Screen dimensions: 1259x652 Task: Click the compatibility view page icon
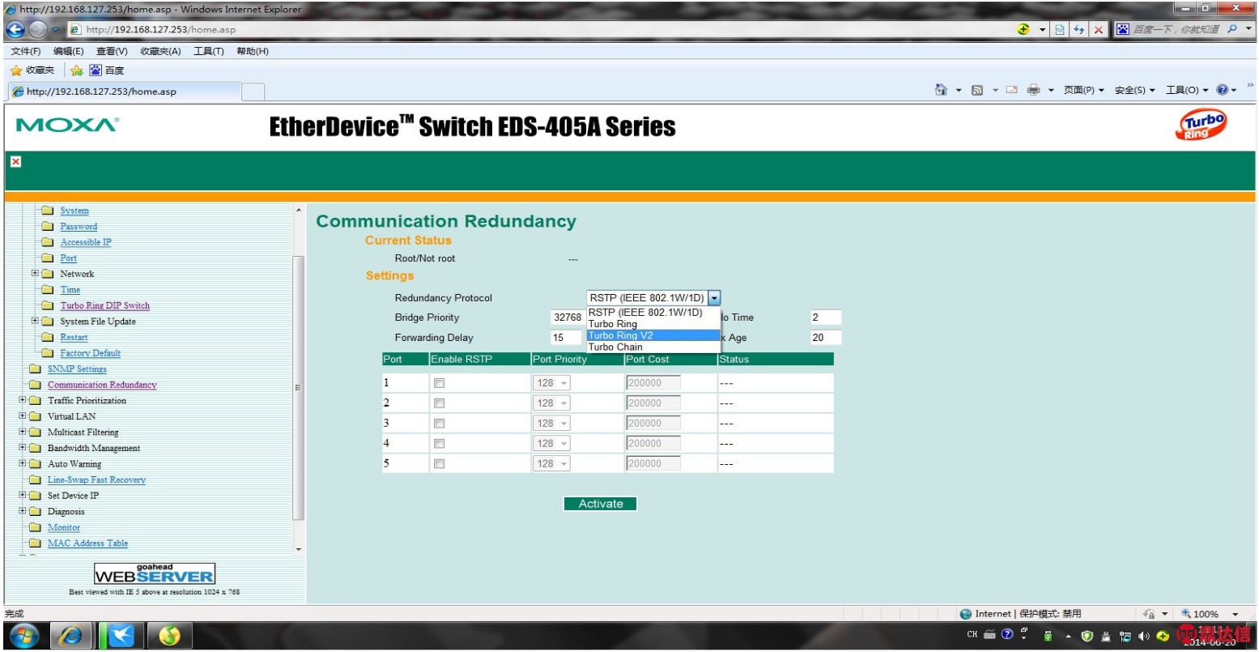point(1061,29)
